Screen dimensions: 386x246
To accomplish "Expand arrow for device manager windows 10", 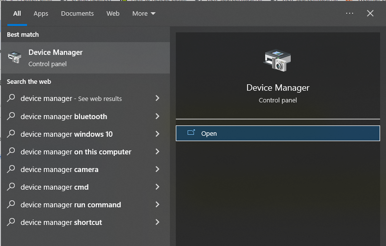I will tap(158, 134).
